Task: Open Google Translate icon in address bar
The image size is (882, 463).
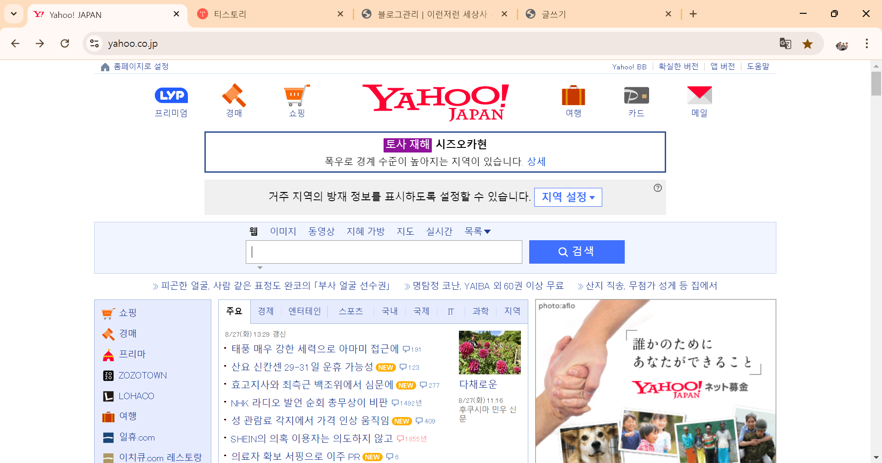Action: pos(785,44)
